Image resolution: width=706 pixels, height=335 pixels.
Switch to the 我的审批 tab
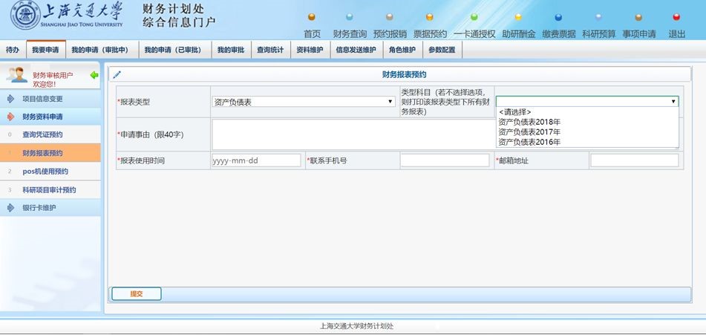[231, 50]
